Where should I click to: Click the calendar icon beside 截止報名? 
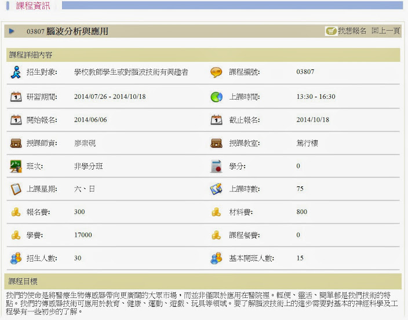point(216,120)
